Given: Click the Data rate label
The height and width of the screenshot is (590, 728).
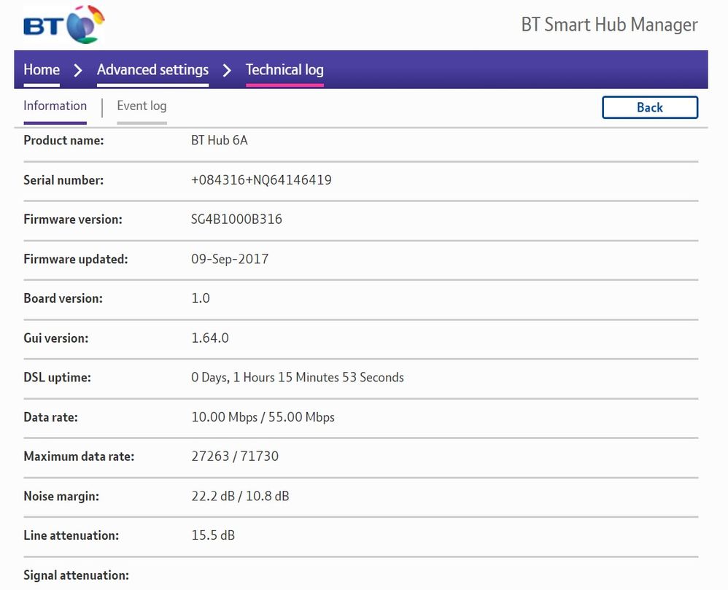Looking at the screenshot, I should pos(50,417).
